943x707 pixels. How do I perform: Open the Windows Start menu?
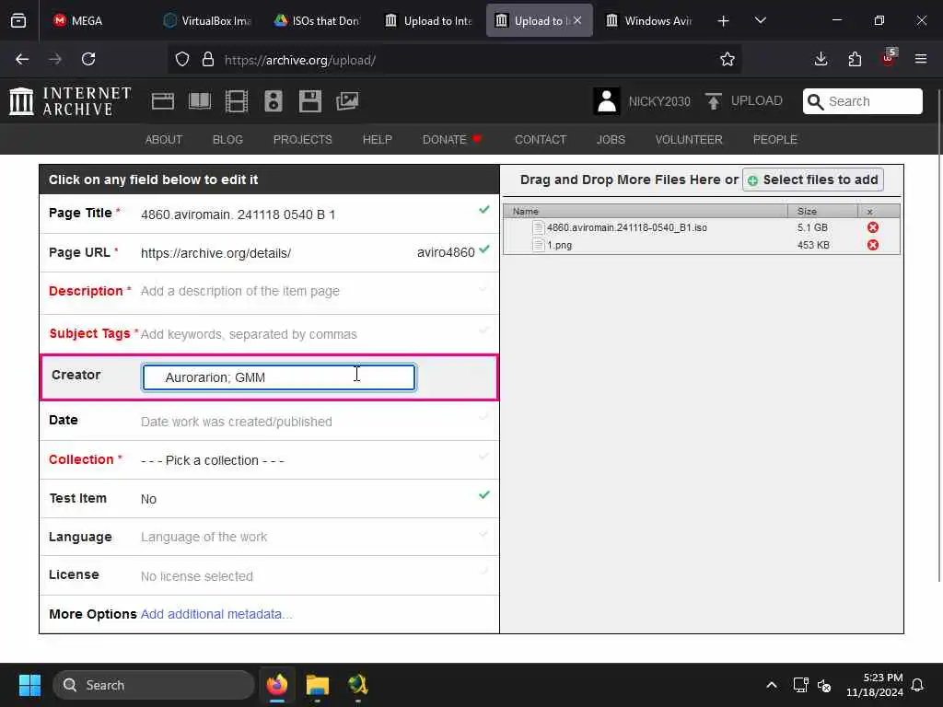click(x=29, y=685)
